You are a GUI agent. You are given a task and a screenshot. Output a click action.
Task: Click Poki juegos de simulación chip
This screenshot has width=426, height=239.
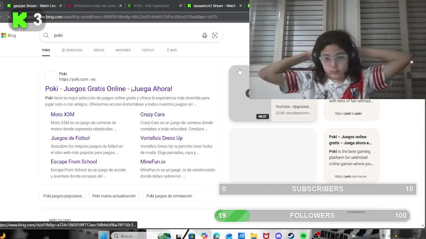tap(169, 196)
